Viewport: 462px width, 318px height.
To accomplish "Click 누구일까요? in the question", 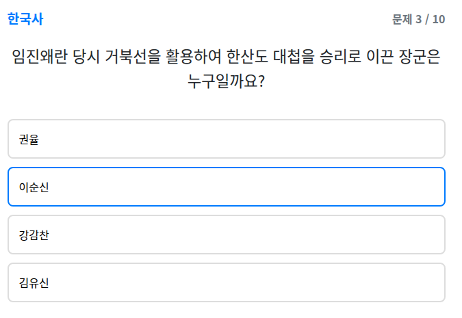I will [x=227, y=82].
